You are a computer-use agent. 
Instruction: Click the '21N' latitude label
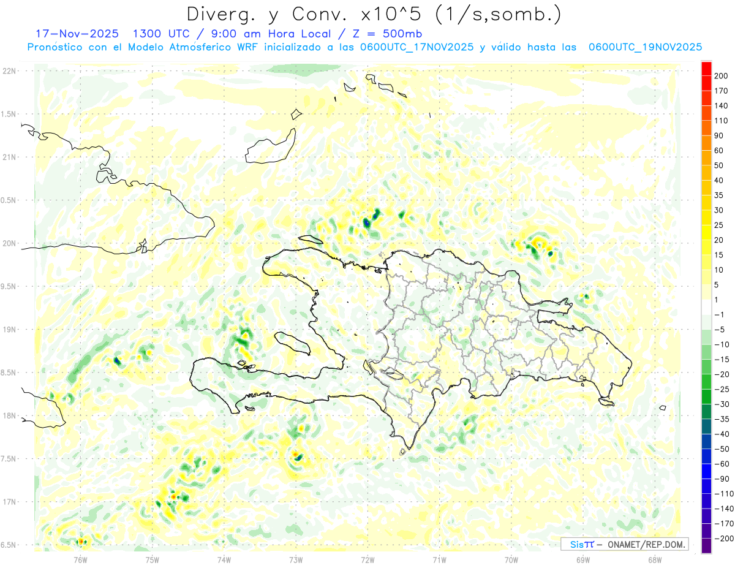[x=9, y=157]
